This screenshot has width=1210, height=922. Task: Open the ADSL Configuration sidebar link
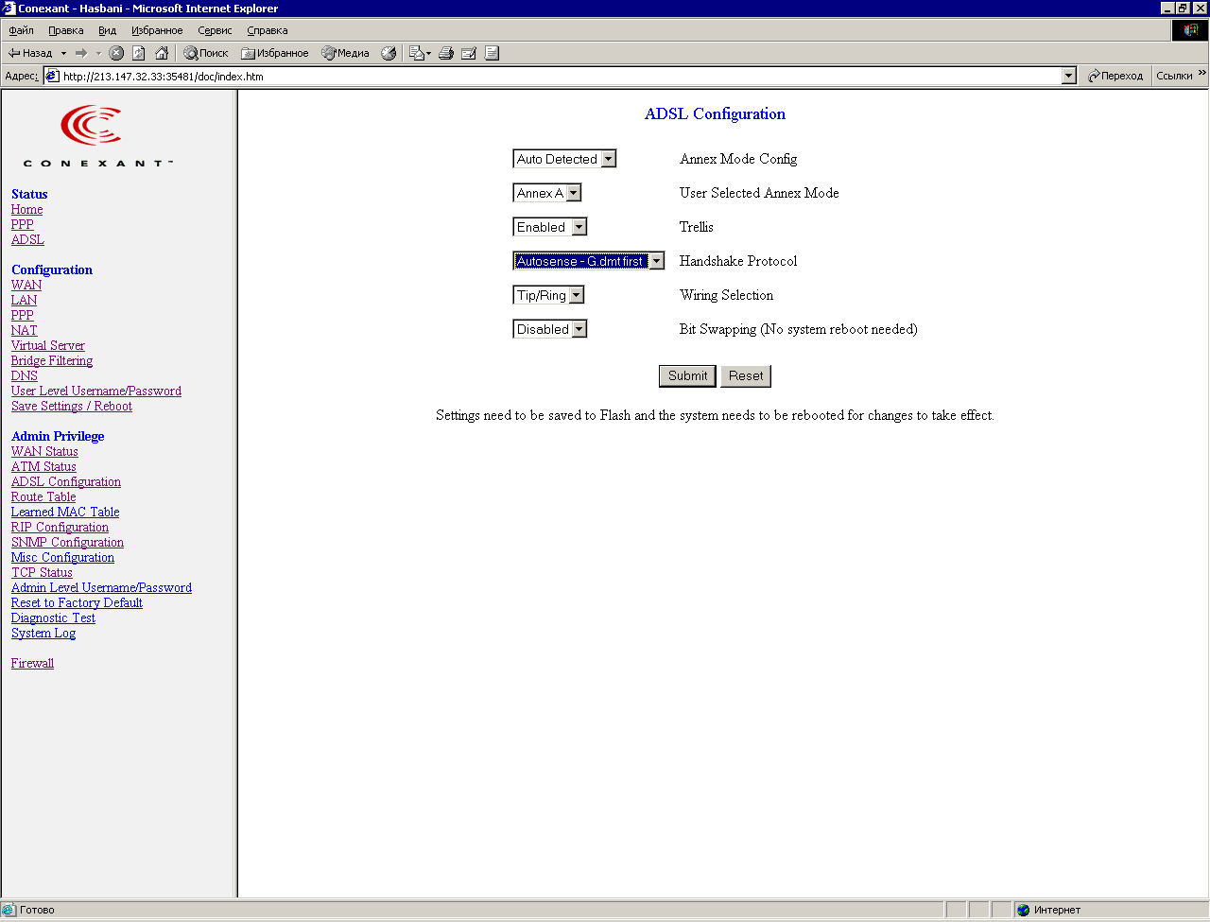(66, 481)
